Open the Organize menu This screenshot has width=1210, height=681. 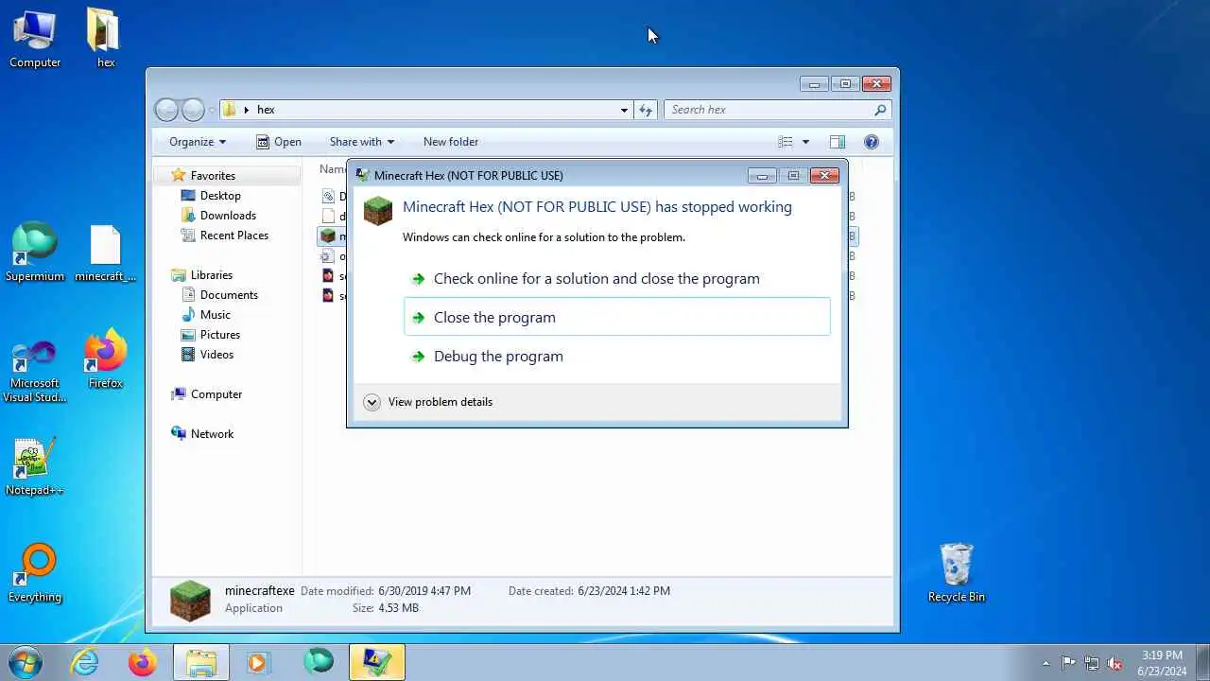tap(198, 142)
